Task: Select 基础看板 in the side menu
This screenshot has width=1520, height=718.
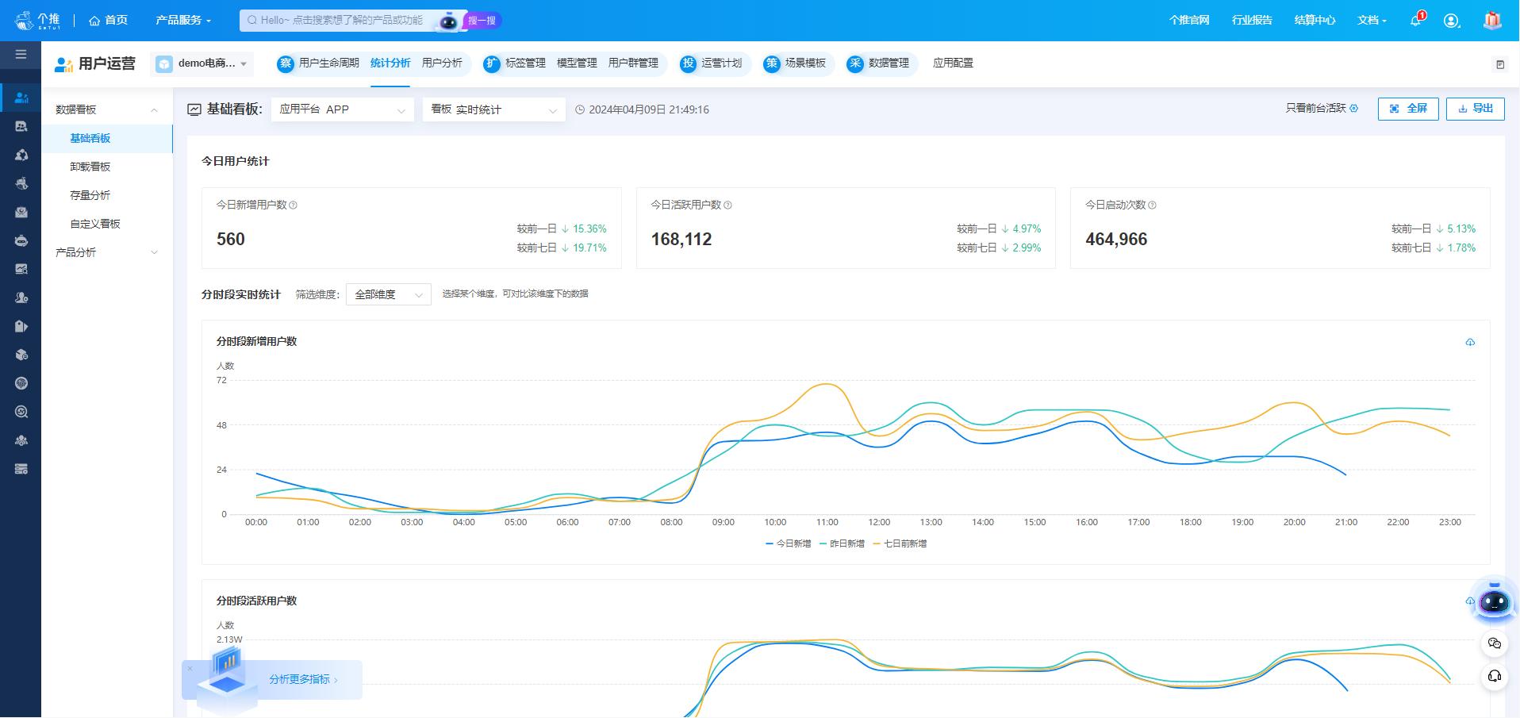Action: (107, 138)
